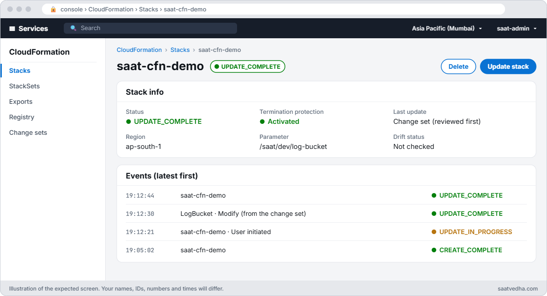This screenshot has width=547, height=296.
Task: Click the Stacks breadcrumb link
Action: pos(180,50)
